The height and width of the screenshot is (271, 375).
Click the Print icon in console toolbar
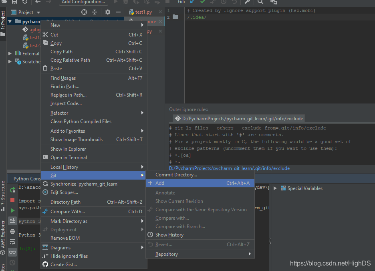12,231
